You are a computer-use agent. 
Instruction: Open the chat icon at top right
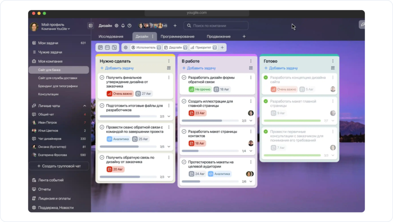(362, 25)
